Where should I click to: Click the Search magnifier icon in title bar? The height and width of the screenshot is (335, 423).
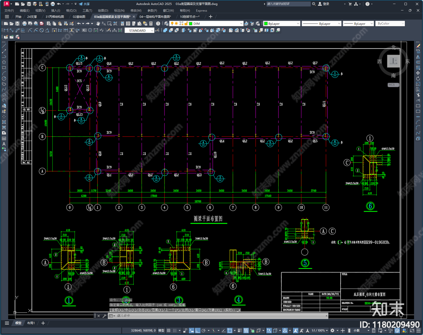(x=314, y=4)
